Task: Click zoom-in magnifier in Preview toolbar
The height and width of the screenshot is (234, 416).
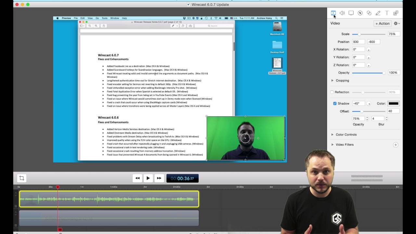Action: pyautogui.click(x=96, y=26)
